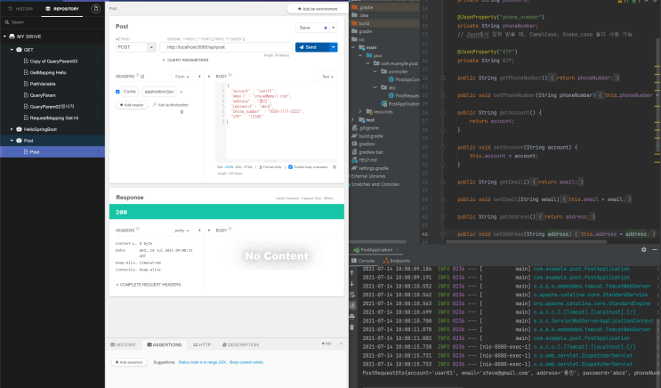Expand the HelloSpringBoot project
The image size is (661, 388).
[12, 129]
